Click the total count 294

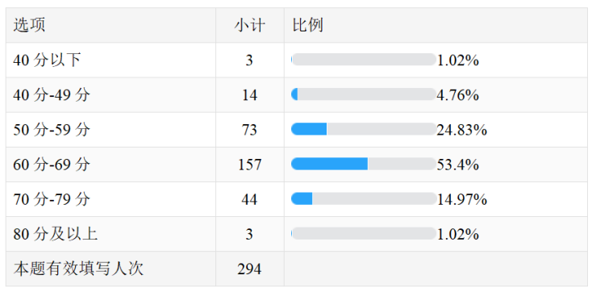249,269
